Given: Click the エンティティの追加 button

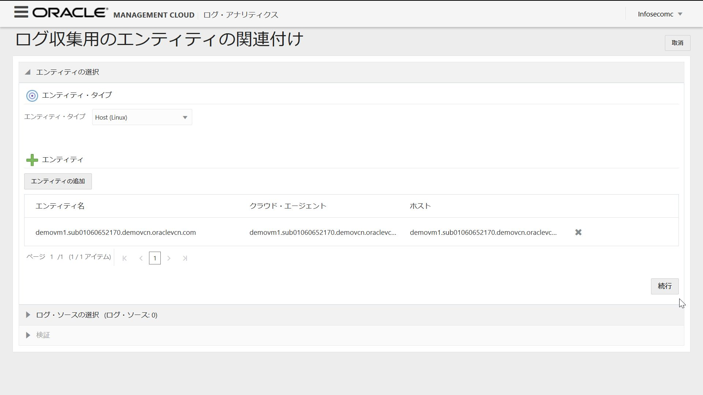Looking at the screenshot, I should pyautogui.click(x=58, y=181).
